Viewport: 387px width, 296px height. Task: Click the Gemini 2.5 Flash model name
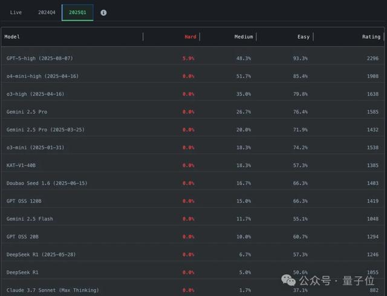(x=30, y=219)
